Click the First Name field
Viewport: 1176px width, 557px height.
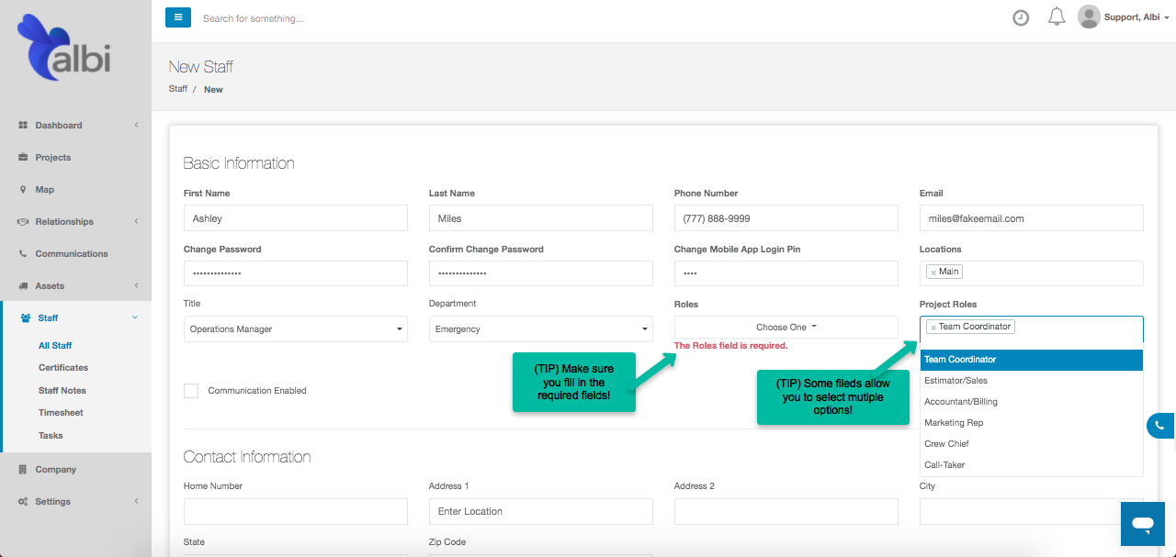point(296,218)
